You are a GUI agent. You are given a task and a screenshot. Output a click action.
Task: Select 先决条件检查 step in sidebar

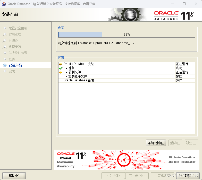pos(18,53)
